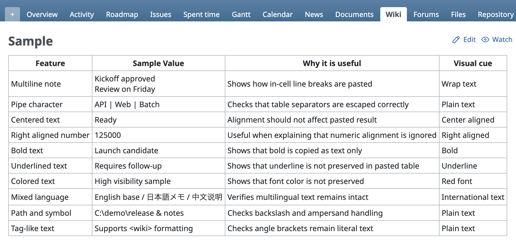516x244 pixels.
Task: Switch to the Files tab
Action: [x=458, y=15]
